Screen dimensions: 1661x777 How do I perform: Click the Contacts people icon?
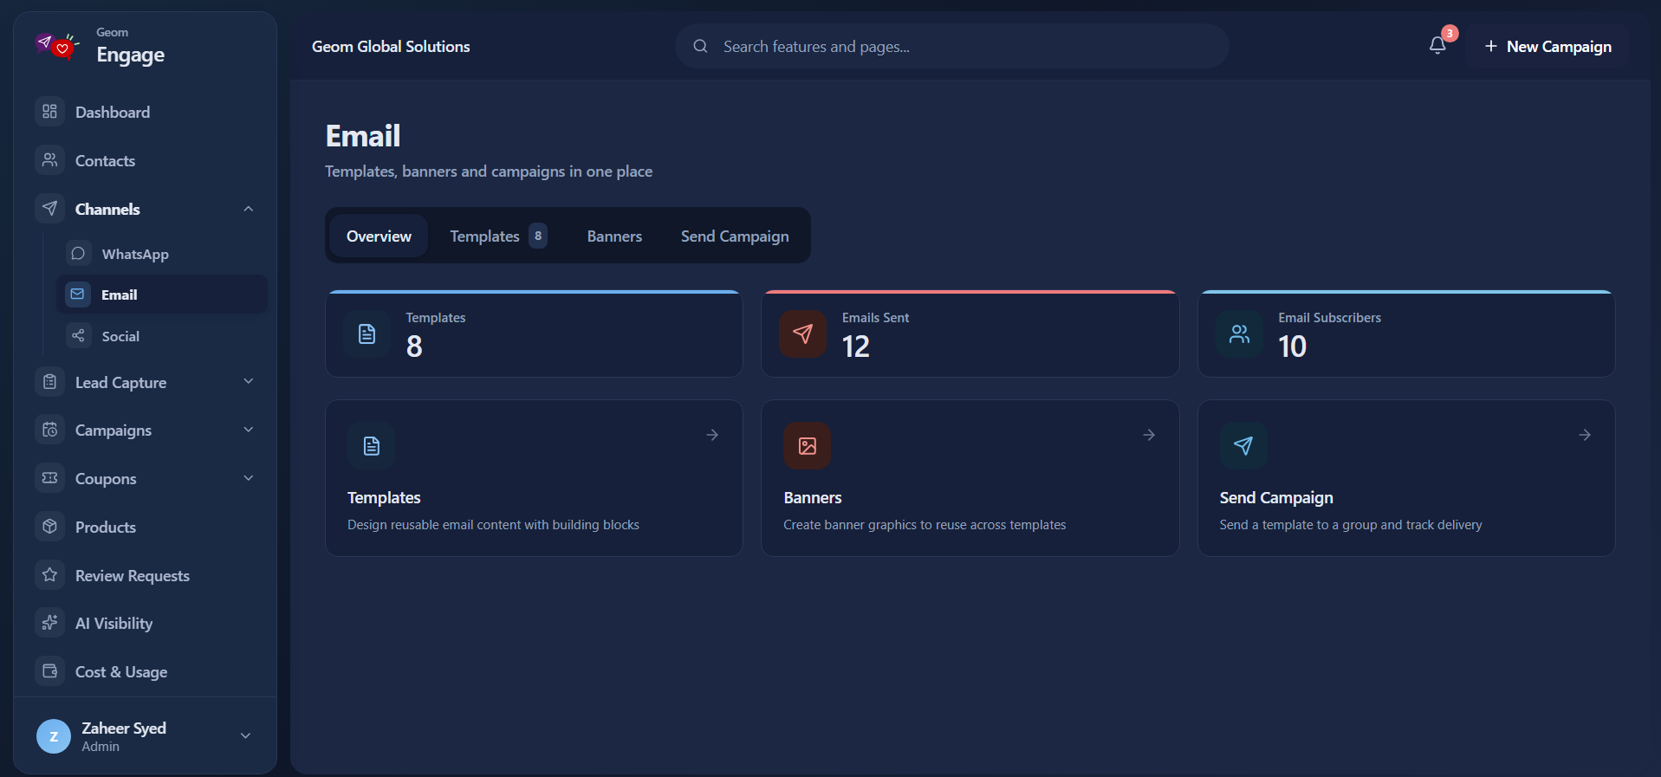coord(50,160)
